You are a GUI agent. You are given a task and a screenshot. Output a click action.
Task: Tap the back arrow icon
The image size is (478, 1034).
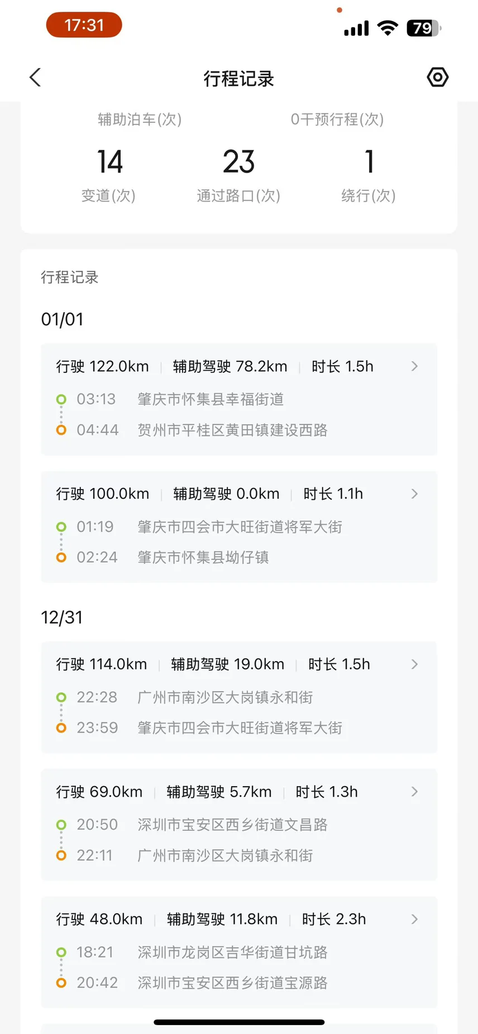[x=35, y=78]
